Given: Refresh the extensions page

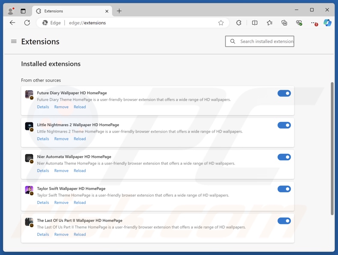Looking at the screenshot, I should pos(27,23).
